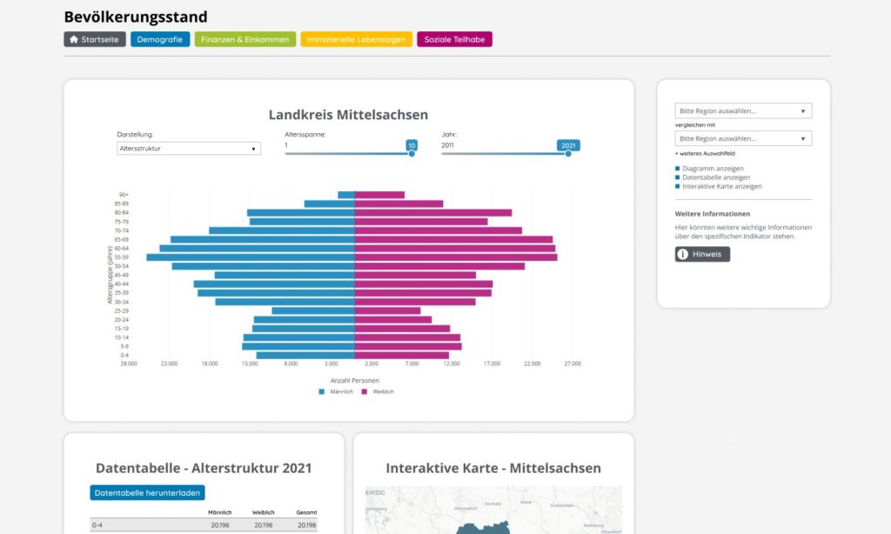891x534 pixels.
Task: Open the vergleichen mit region dropdown
Action: [743, 138]
